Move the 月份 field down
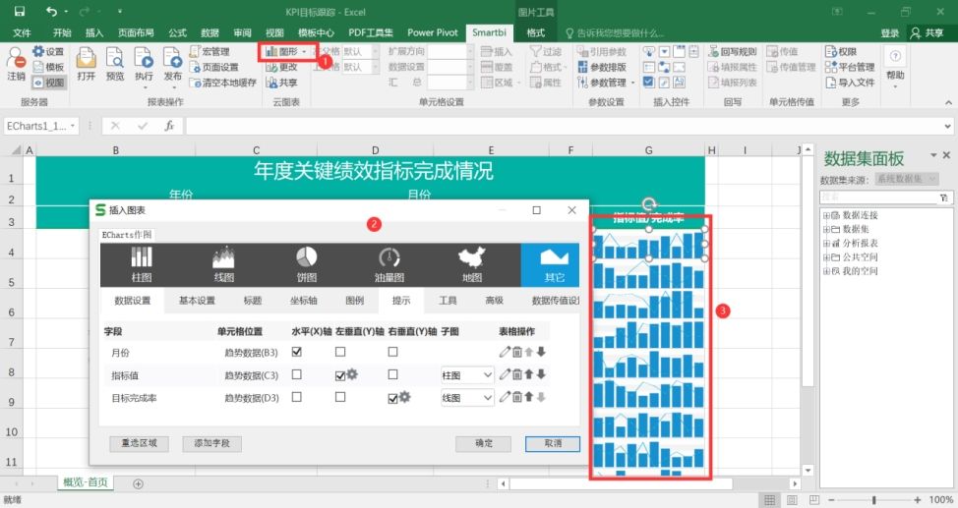 pos(541,352)
